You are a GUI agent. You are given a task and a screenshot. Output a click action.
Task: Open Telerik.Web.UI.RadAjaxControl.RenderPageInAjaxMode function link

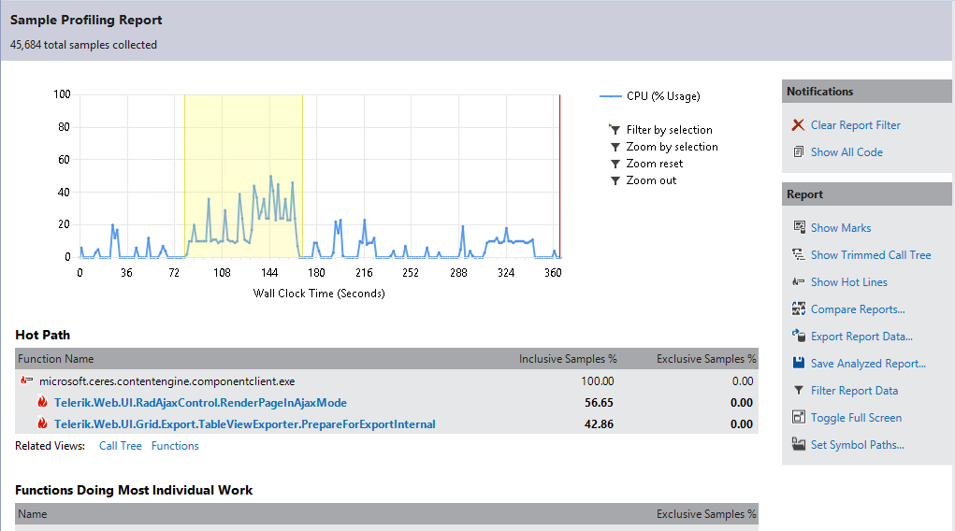tap(200, 403)
